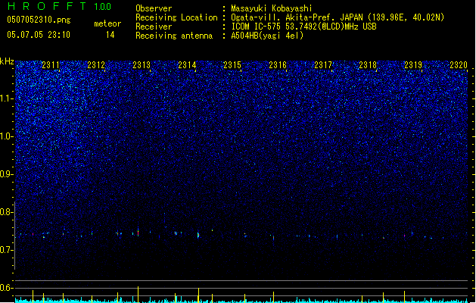Select file name 0507052310.png

[39, 20]
